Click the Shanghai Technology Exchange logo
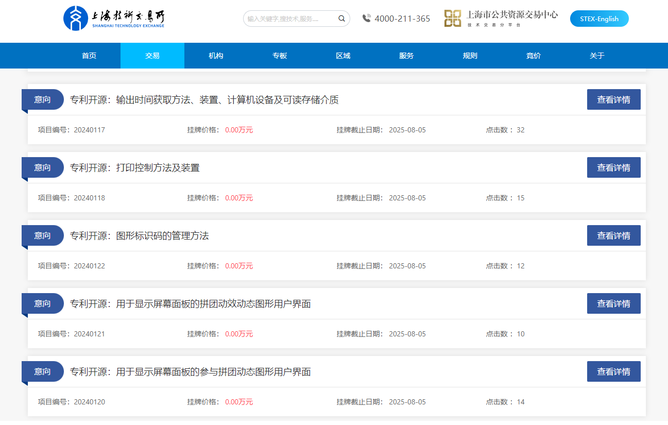668x425 pixels. tap(114, 19)
